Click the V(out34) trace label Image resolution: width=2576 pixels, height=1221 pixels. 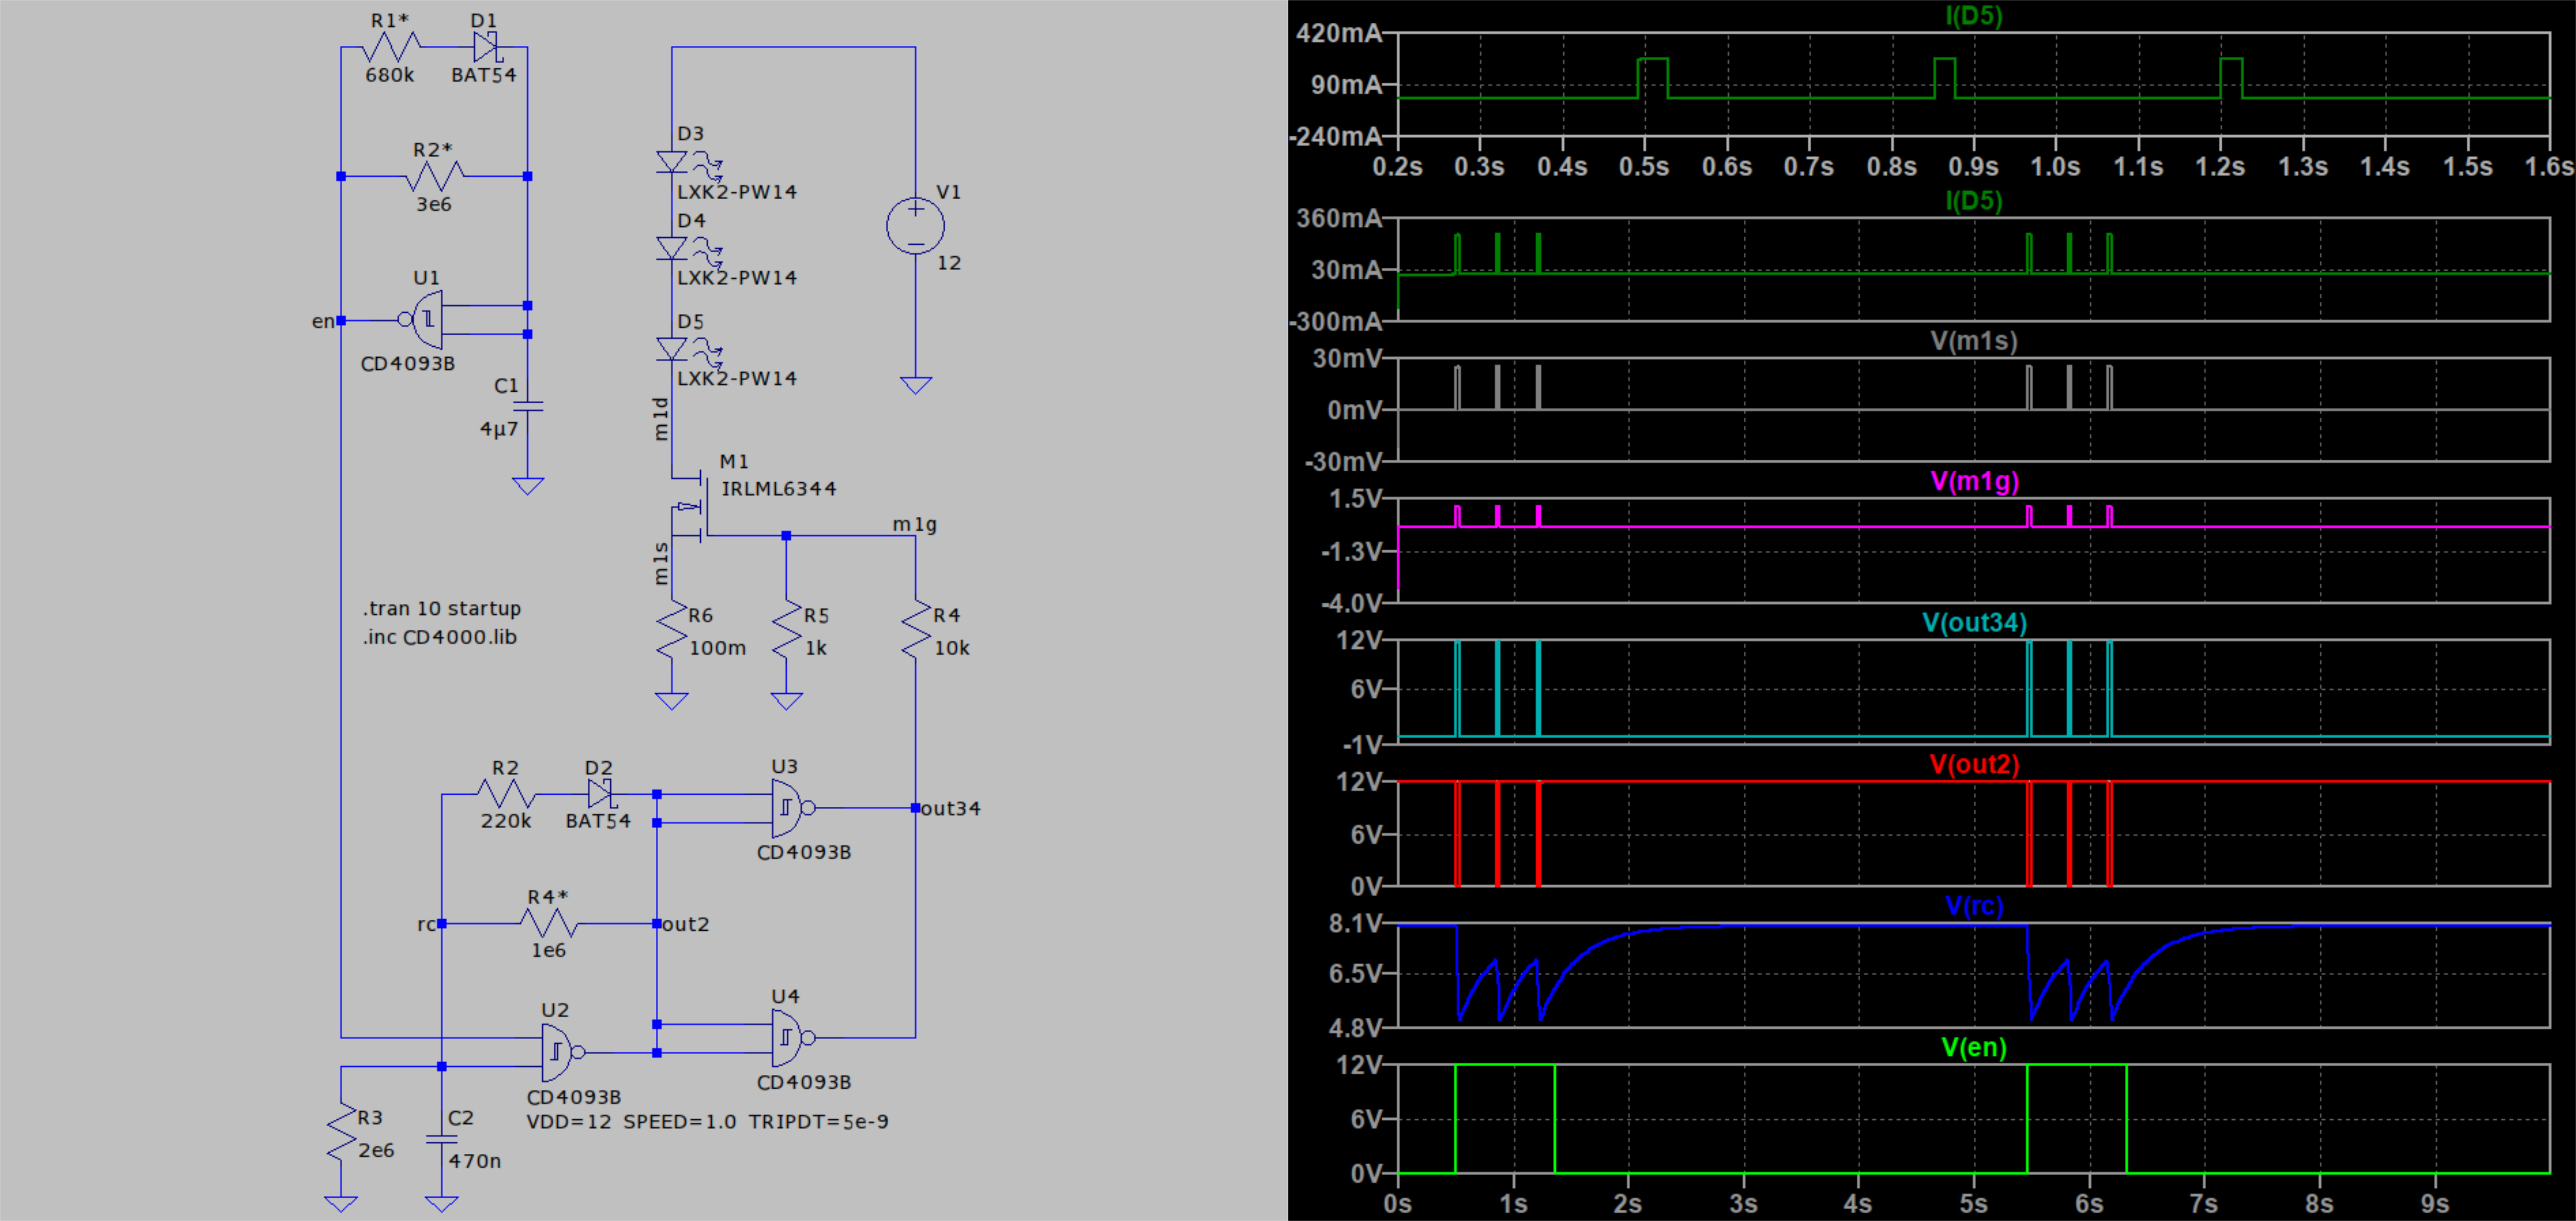tap(1974, 623)
